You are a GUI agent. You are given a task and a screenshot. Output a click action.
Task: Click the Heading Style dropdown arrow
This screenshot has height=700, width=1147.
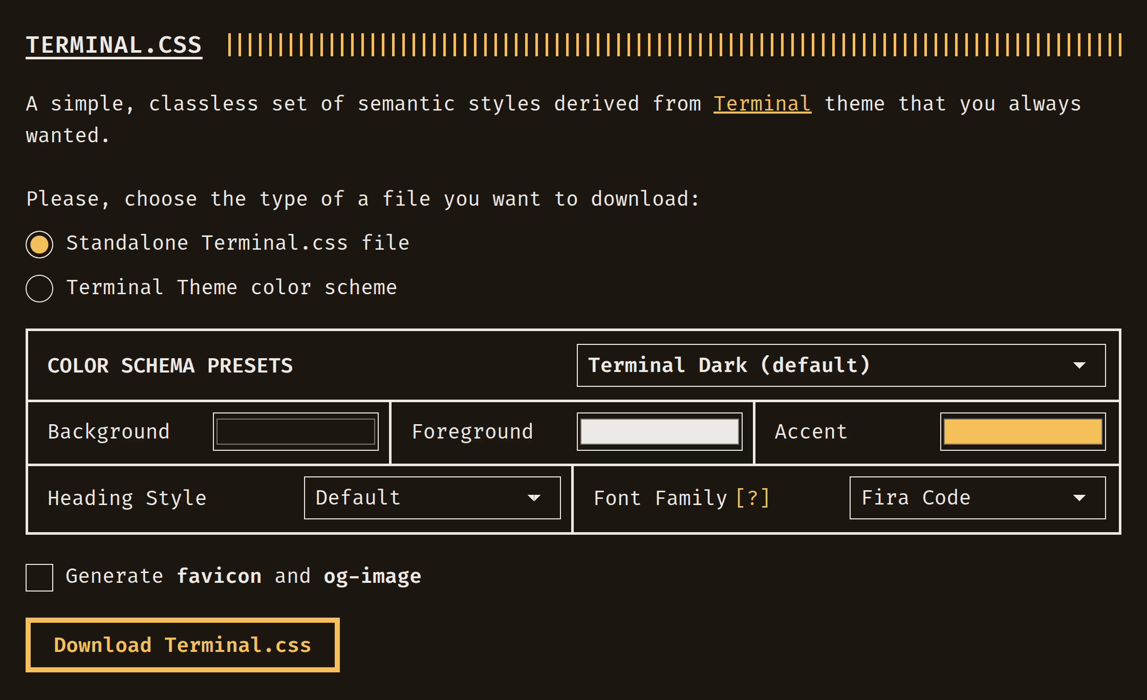point(534,498)
